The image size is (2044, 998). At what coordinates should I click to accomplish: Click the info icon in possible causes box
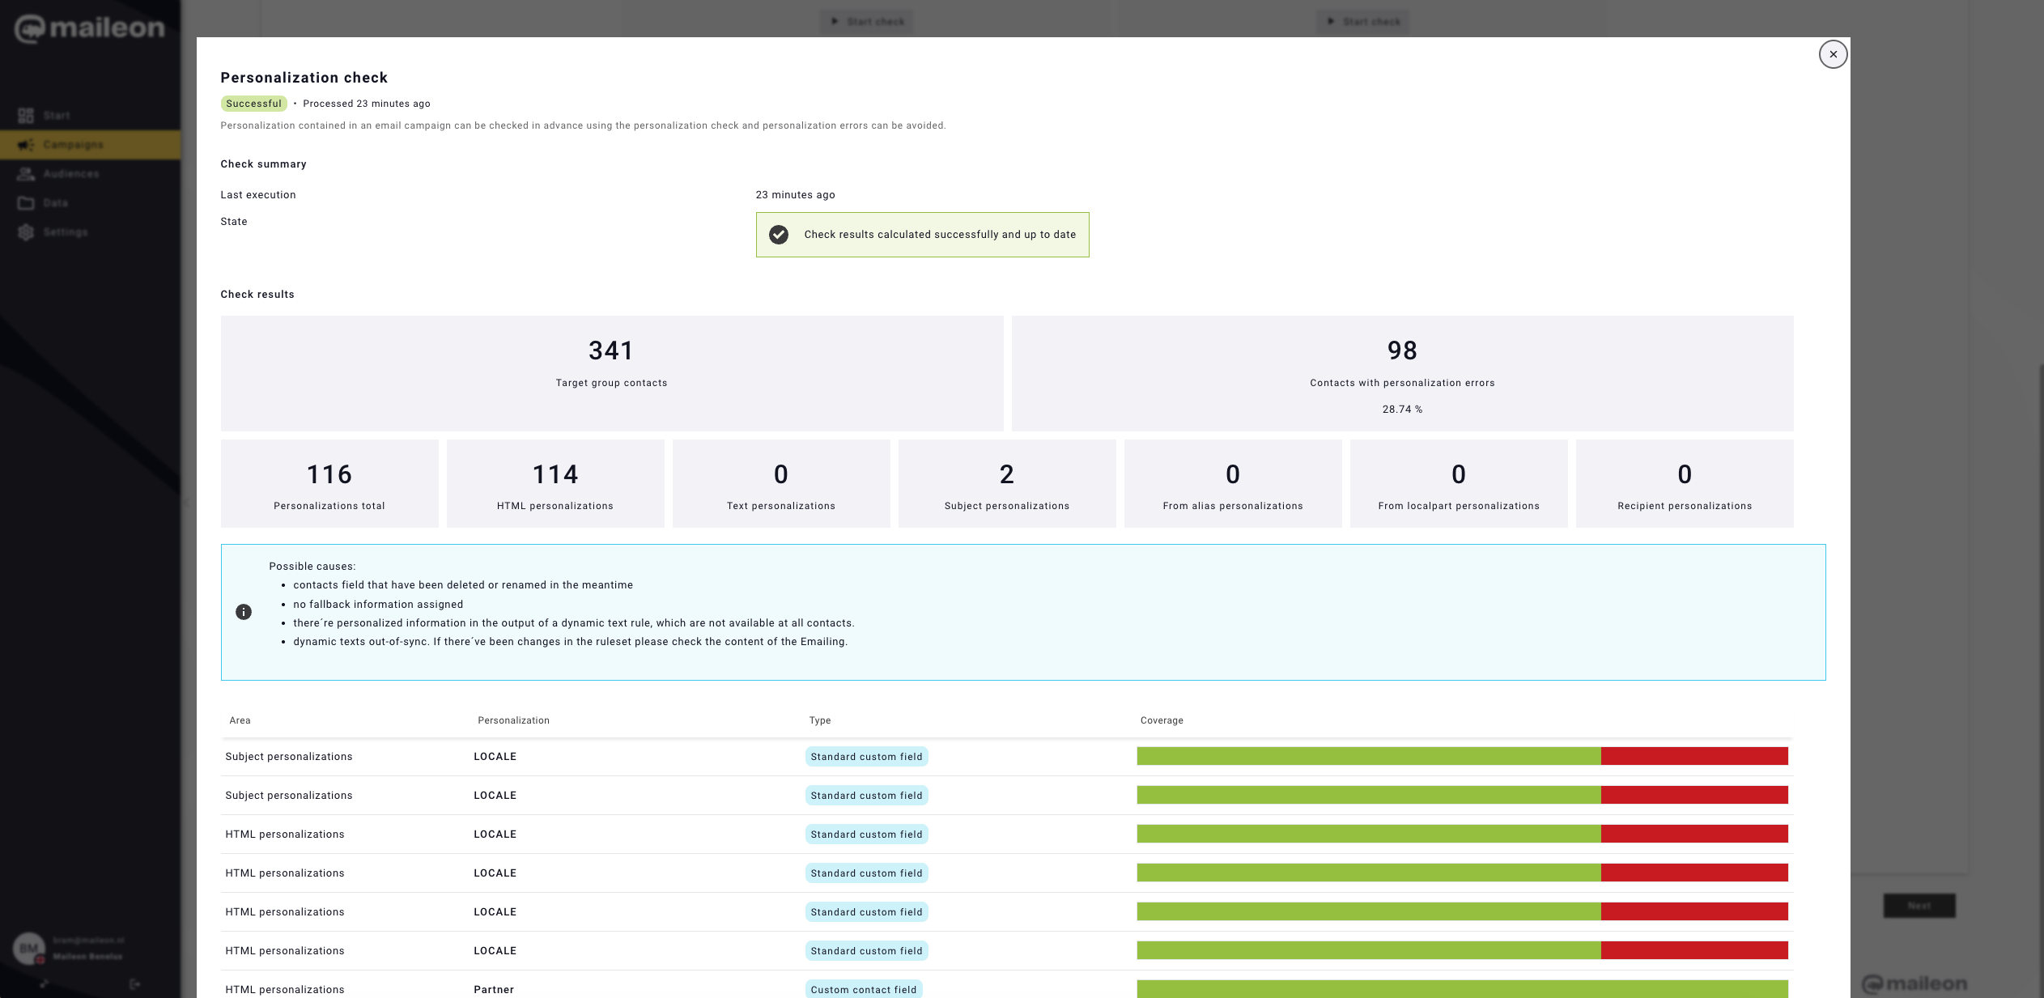(x=244, y=612)
